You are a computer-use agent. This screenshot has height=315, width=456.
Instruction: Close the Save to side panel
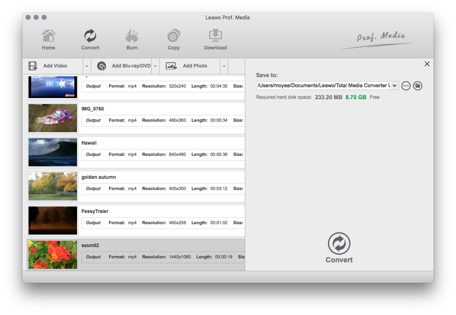tap(427, 64)
